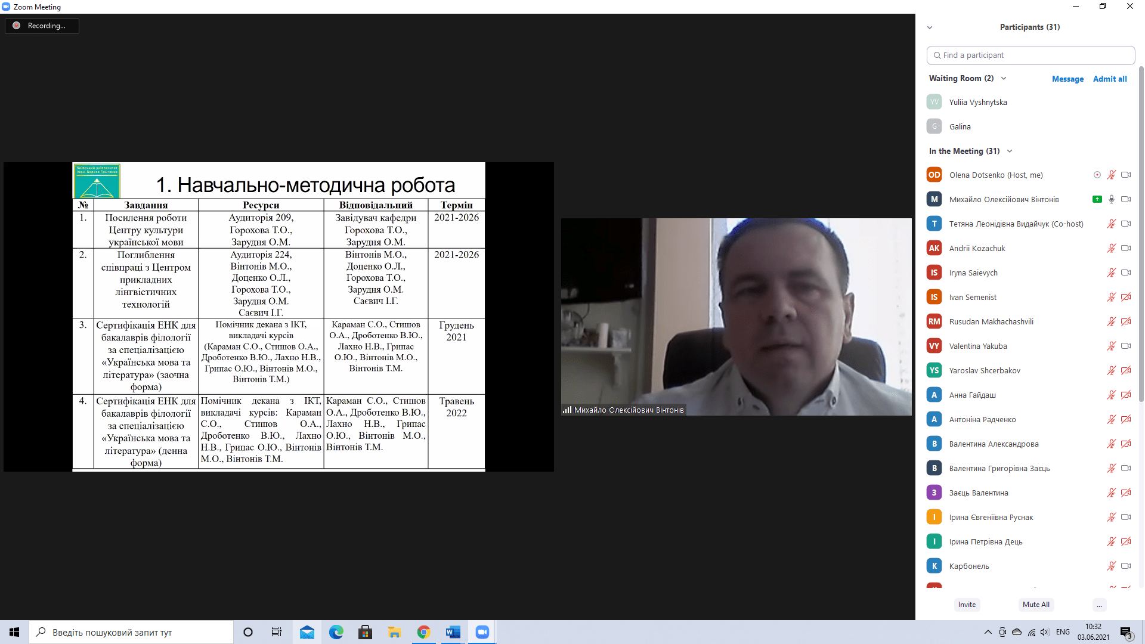Click the chevron left of Participants header

pos(930,27)
